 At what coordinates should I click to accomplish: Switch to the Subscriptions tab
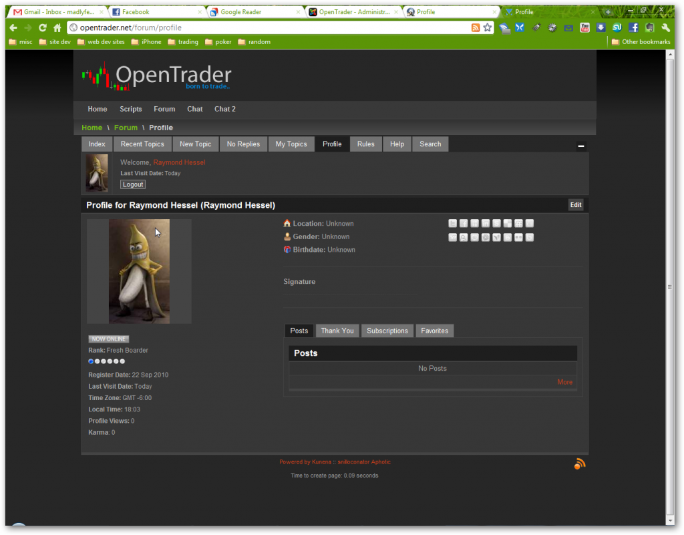pyautogui.click(x=387, y=331)
